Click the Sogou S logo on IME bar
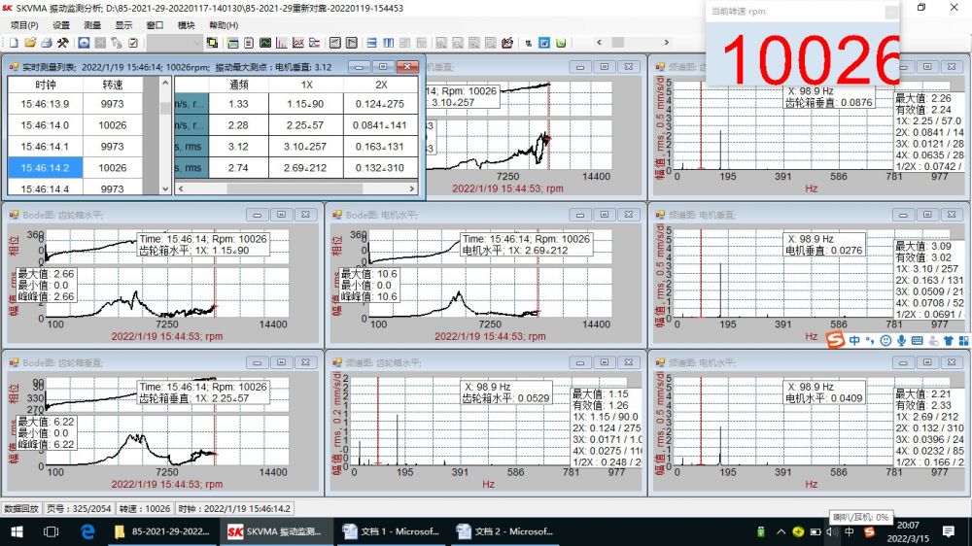972x546 pixels. point(835,340)
